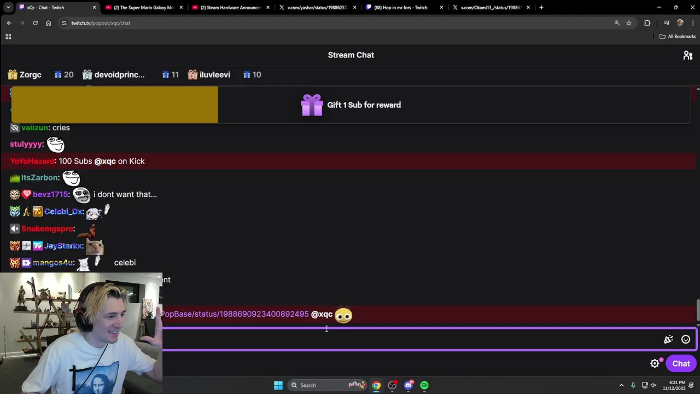Open the notifications bell in taskbar
The width and height of the screenshot is (700, 394).
(x=692, y=385)
